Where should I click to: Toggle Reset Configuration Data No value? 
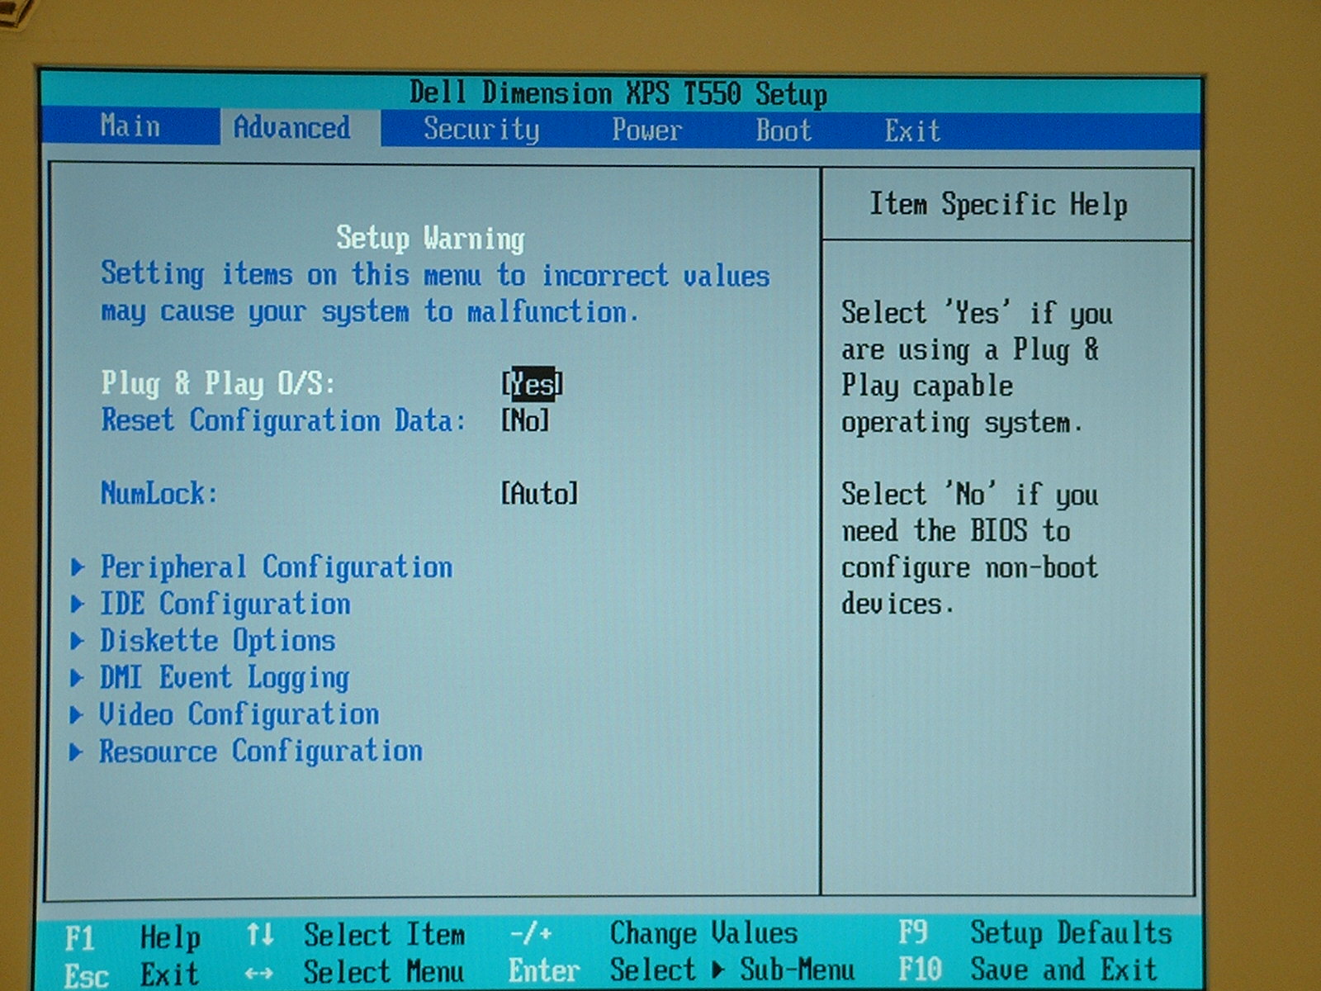525,421
